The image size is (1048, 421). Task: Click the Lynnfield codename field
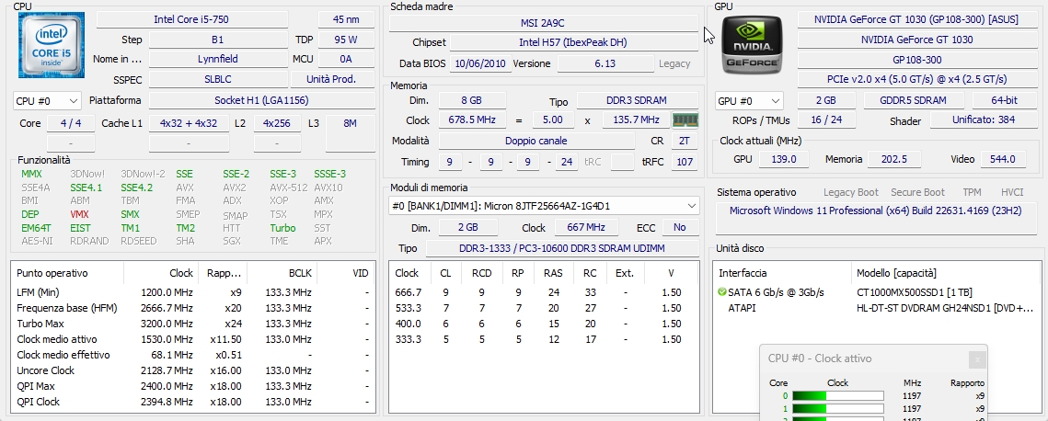click(218, 59)
